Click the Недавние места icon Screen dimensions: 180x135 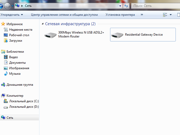tap(6, 30)
